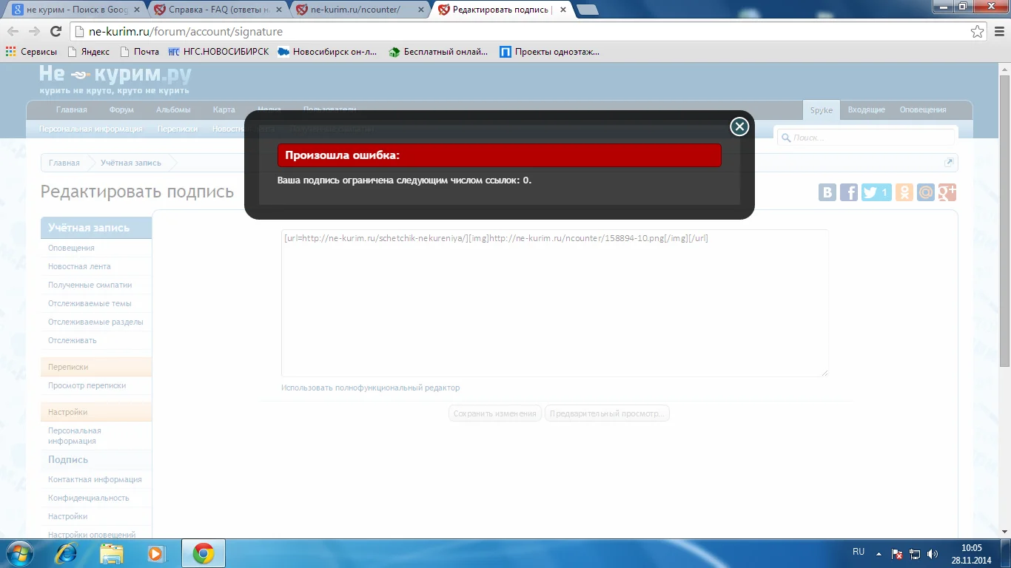Open the Бесплатный онлай... bookmark

(x=438, y=52)
